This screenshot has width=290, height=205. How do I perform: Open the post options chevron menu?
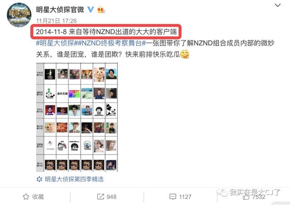tap(278, 5)
